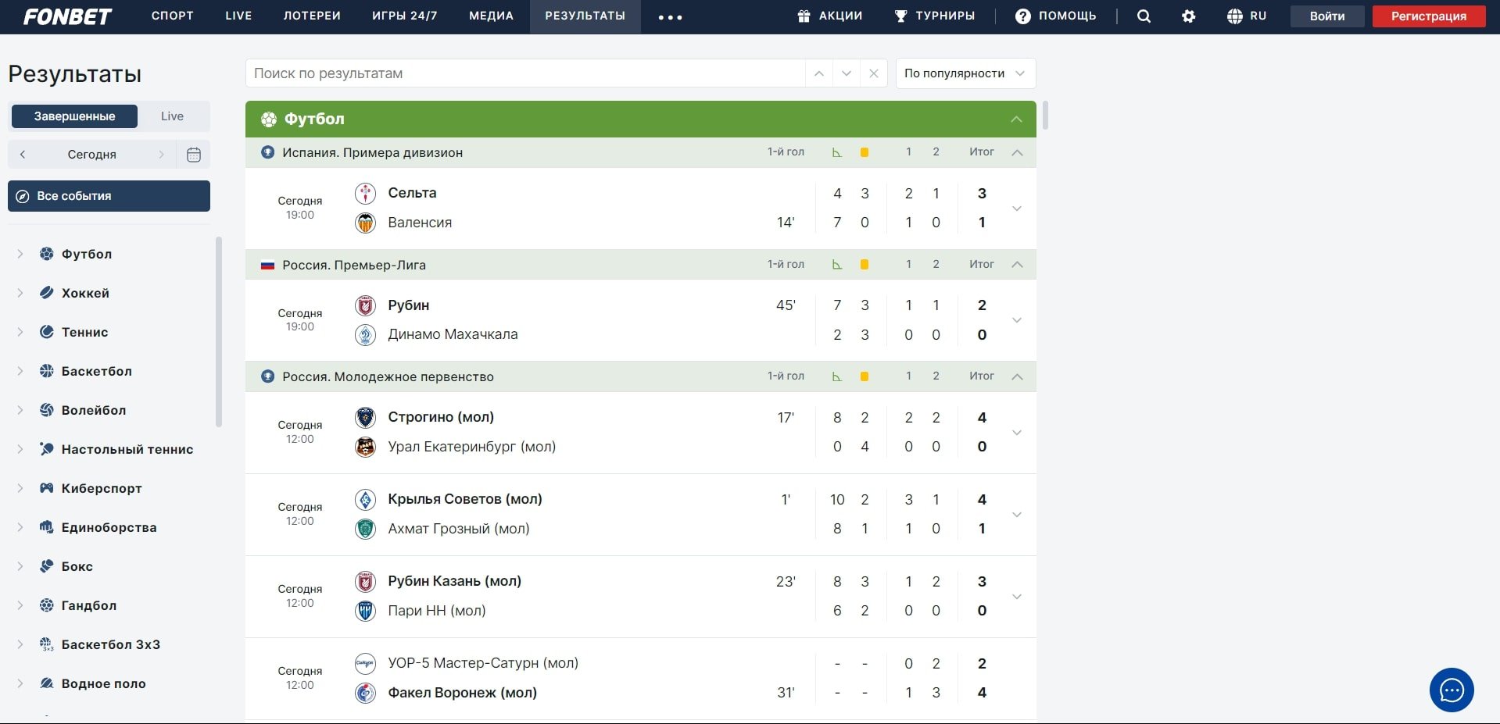Select Водное поло in the sidebar
Image resolution: width=1500 pixels, height=724 pixels.
click(x=104, y=683)
